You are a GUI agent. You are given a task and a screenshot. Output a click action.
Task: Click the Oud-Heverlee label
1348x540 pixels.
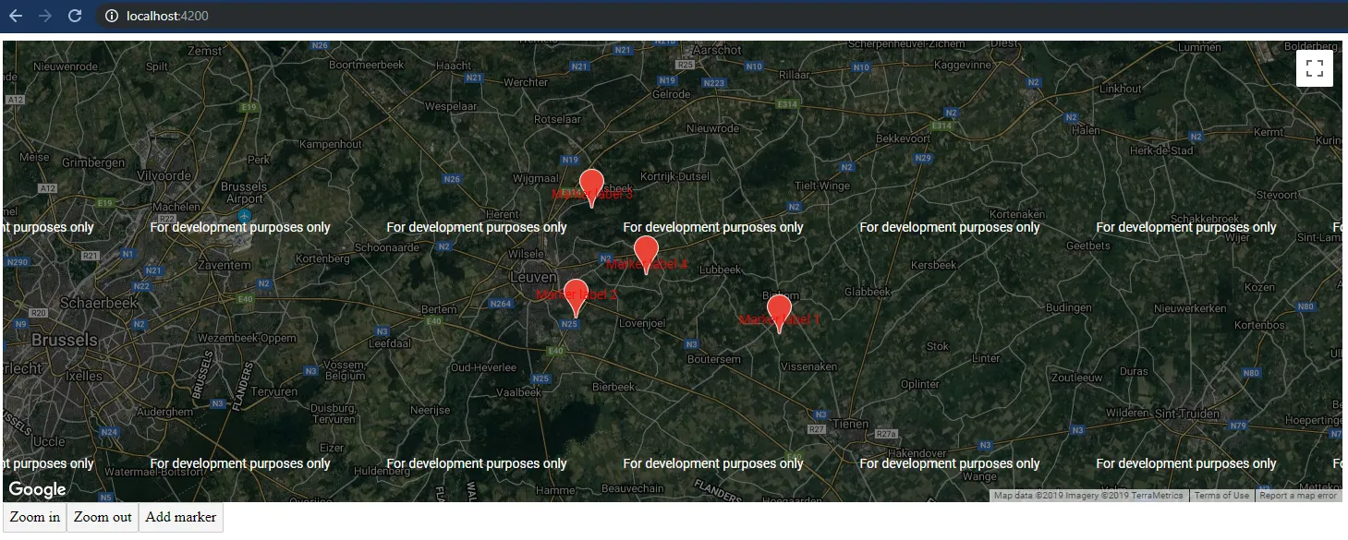tap(483, 366)
